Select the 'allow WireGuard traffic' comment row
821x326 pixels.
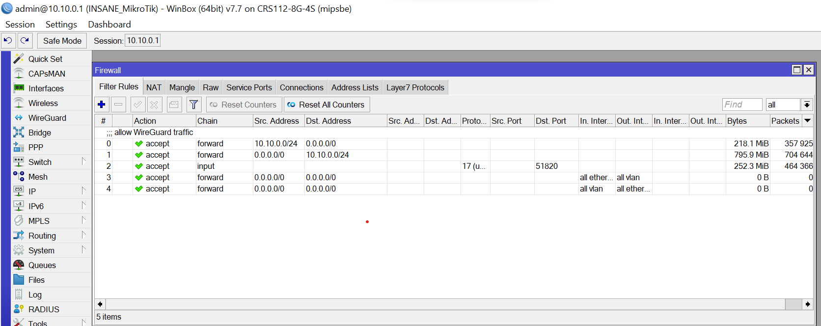click(x=454, y=132)
